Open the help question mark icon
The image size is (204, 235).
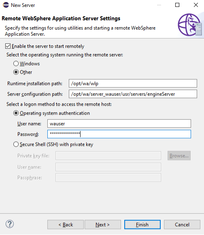coord(10,224)
